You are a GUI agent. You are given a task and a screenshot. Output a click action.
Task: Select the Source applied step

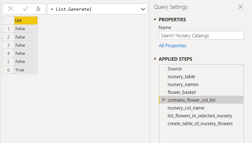201,69
